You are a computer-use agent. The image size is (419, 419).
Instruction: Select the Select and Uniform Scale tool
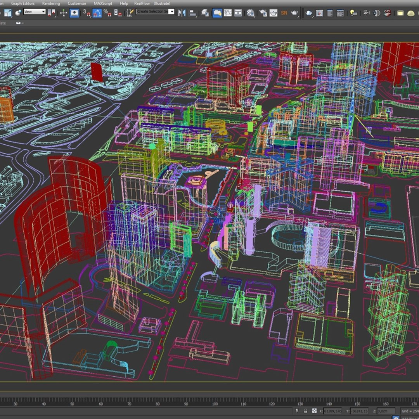pyautogui.click(x=7, y=12)
